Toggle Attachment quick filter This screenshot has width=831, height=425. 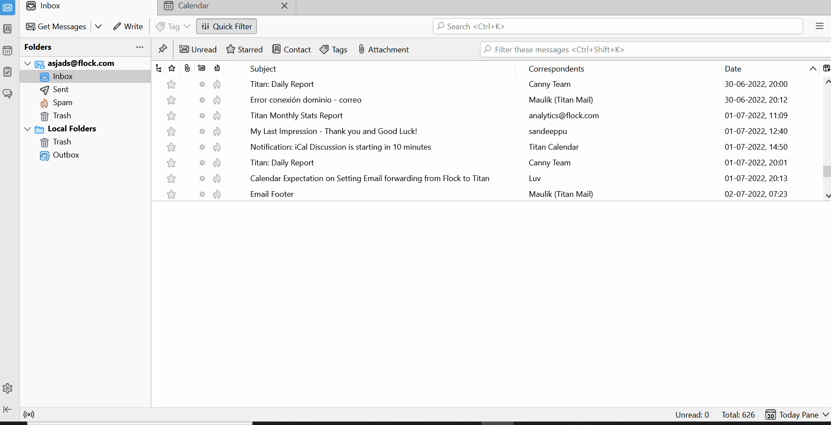(x=383, y=49)
